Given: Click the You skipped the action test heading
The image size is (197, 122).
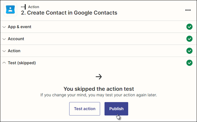Looking at the screenshot, I should click(99, 89).
